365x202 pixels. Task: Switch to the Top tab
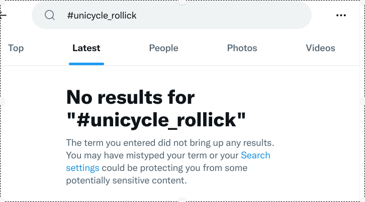click(x=16, y=48)
